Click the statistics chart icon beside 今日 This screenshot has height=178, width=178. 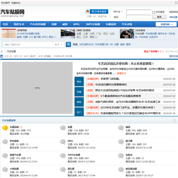coord(1,56)
